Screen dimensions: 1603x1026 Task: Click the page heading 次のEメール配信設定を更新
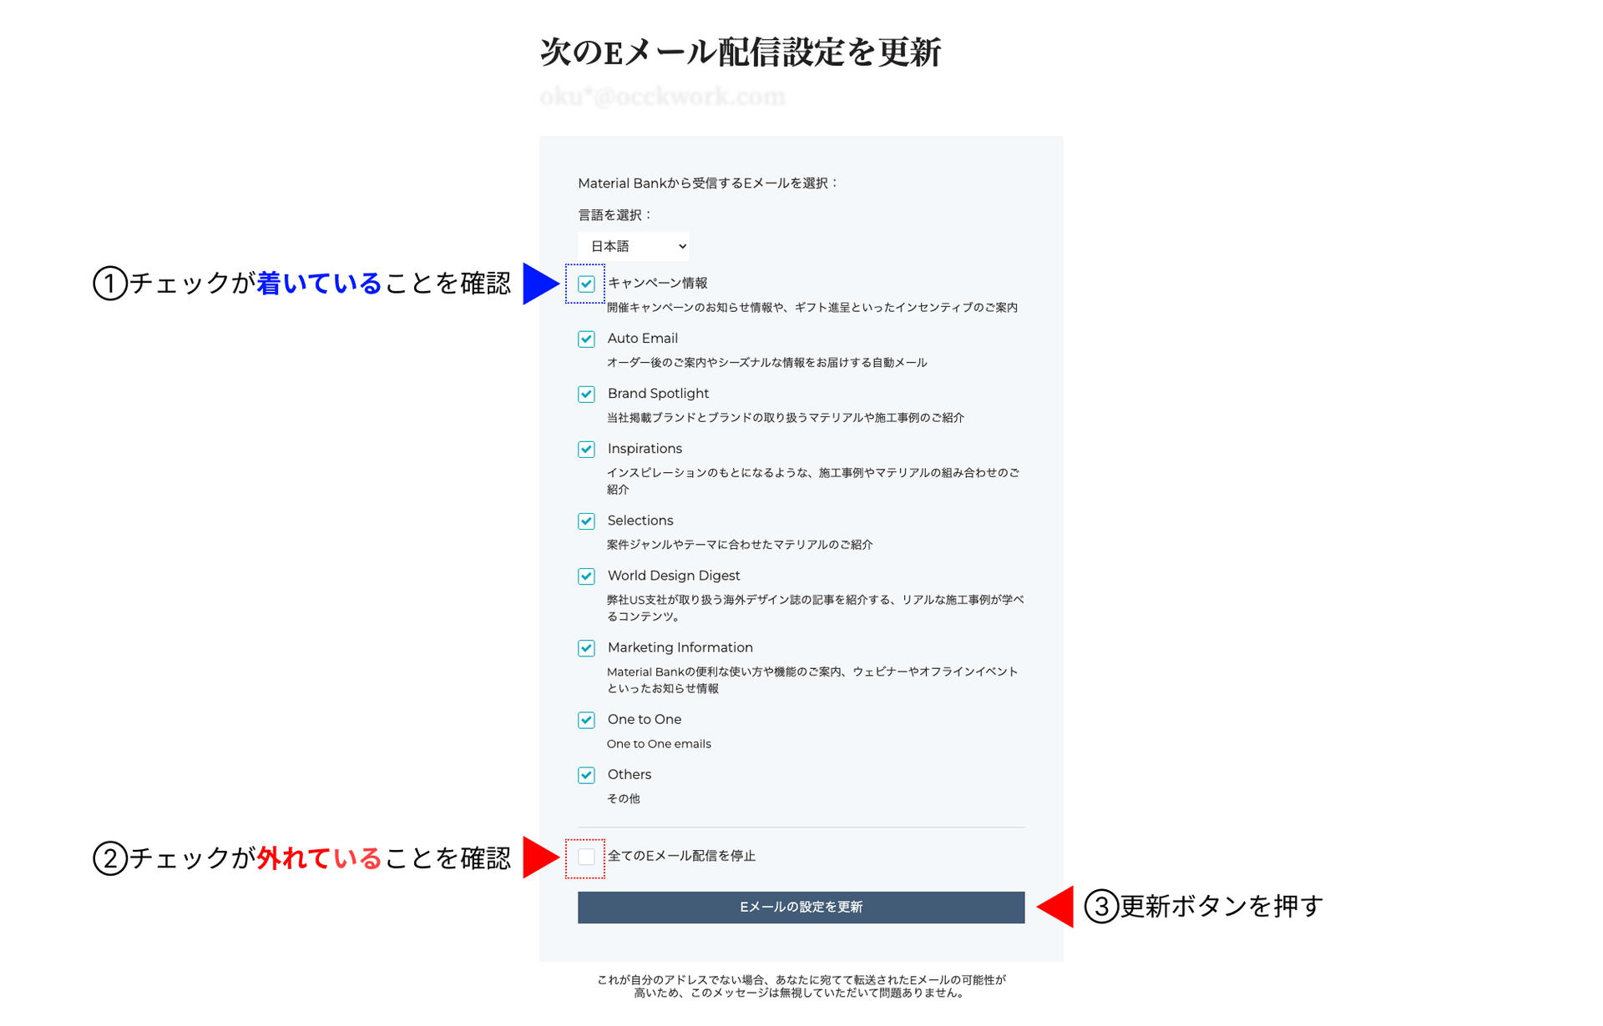coord(740,52)
